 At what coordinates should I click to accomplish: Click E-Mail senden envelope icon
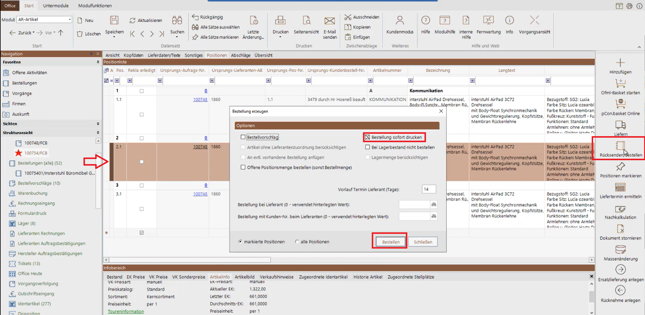click(x=330, y=20)
